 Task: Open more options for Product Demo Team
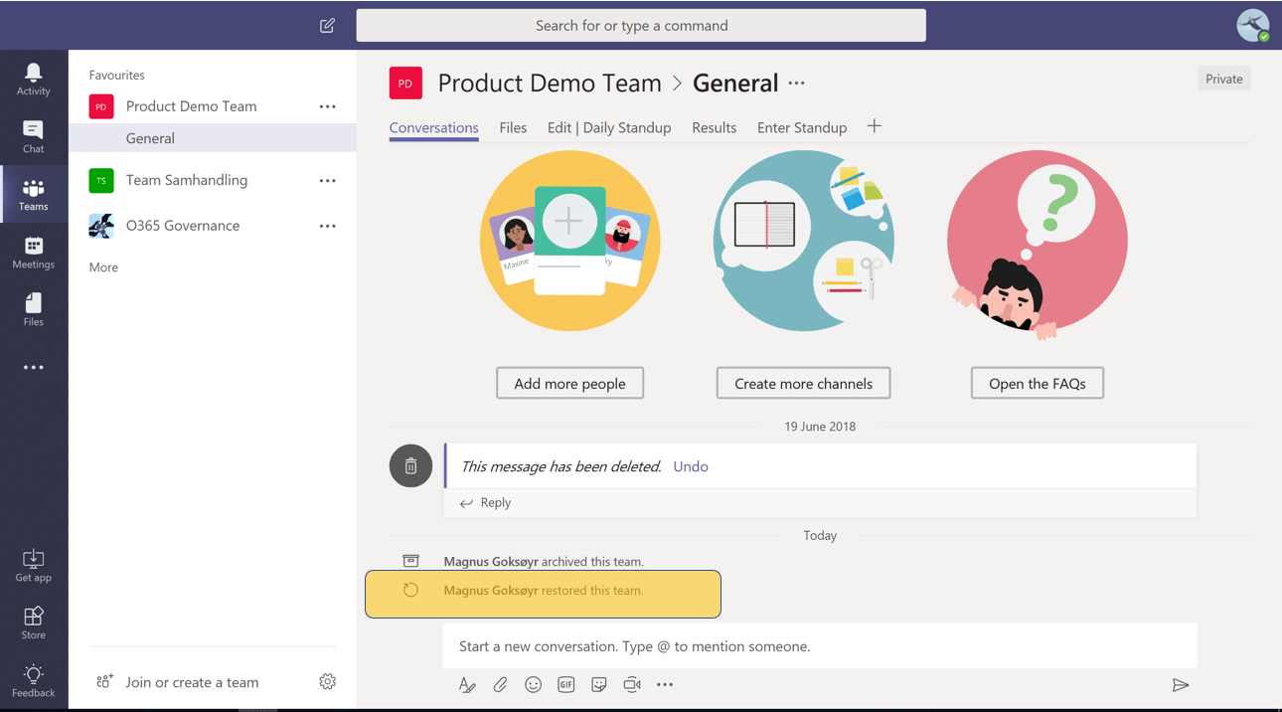[x=328, y=105]
